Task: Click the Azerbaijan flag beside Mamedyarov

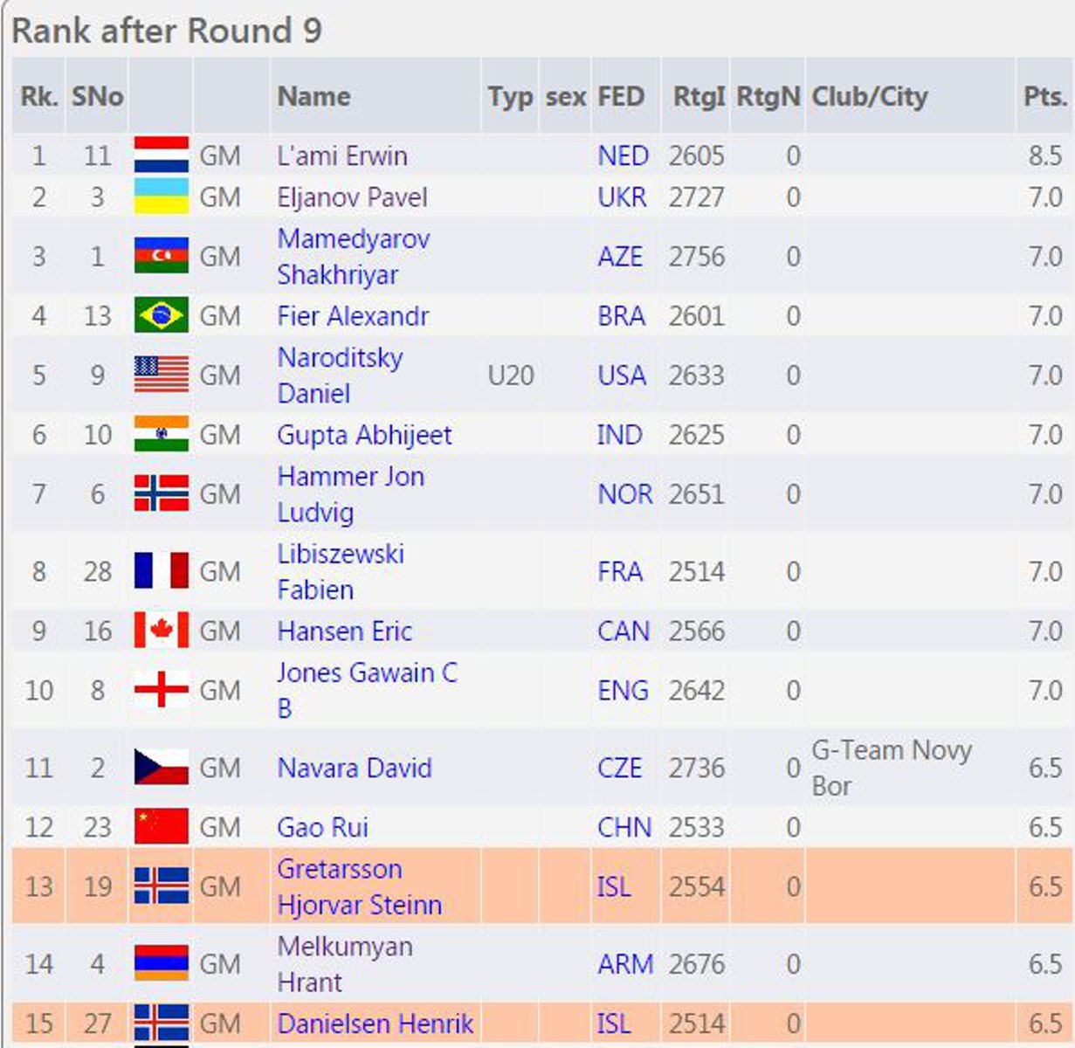Action: click(162, 256)
